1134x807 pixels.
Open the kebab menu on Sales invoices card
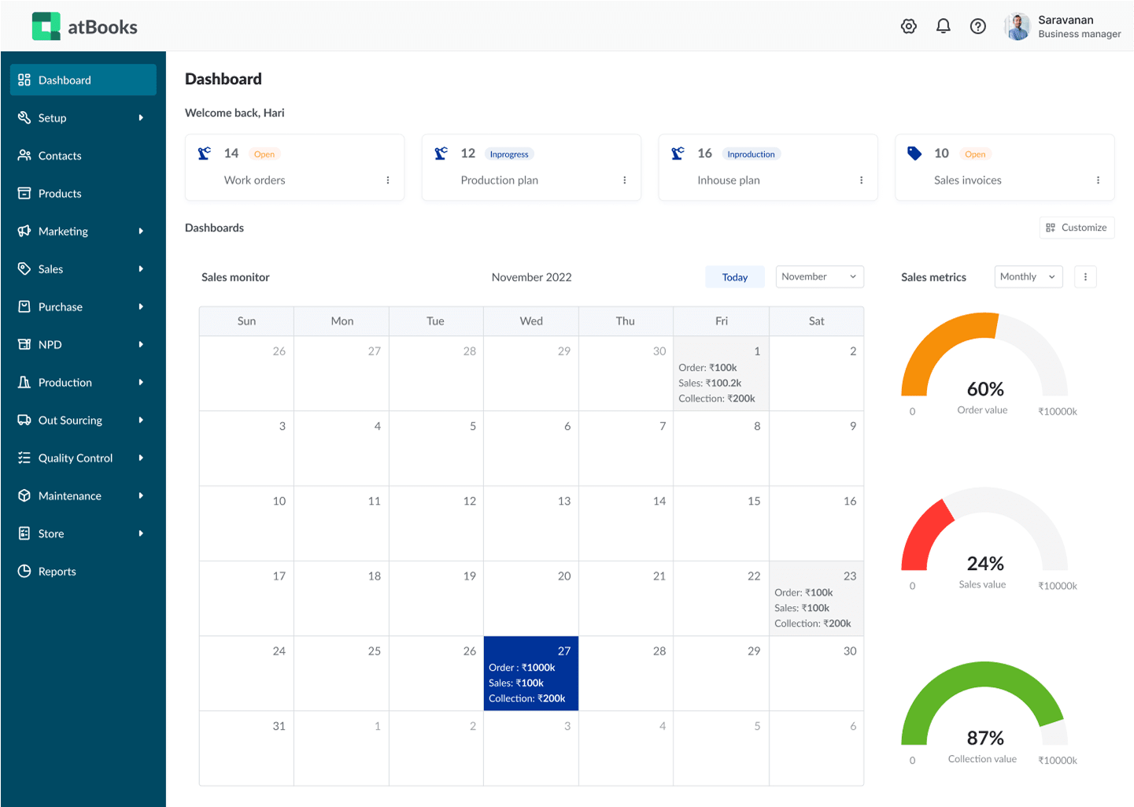(1098, 180)
